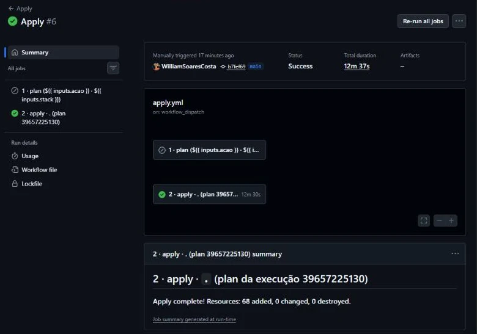Viewport: 477px width, 334px height.
Task: Click the home icon beside Summary
Action: click(15, 53)
